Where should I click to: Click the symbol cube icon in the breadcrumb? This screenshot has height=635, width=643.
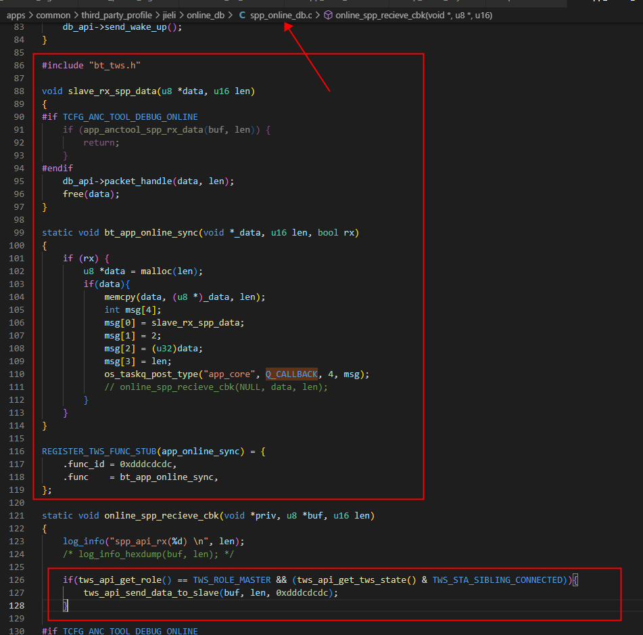pyautogui.click(x=328, y=15)
